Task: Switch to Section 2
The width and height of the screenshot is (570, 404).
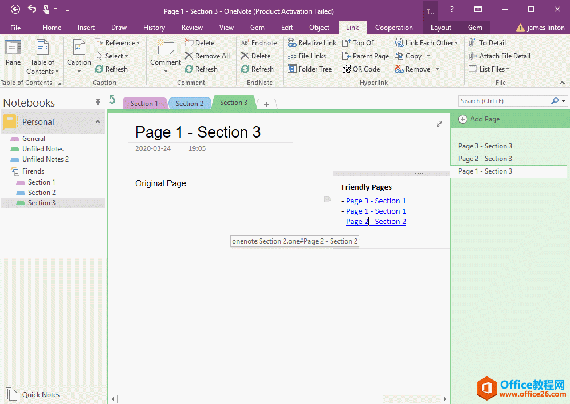Action: (x=190, y=103)
